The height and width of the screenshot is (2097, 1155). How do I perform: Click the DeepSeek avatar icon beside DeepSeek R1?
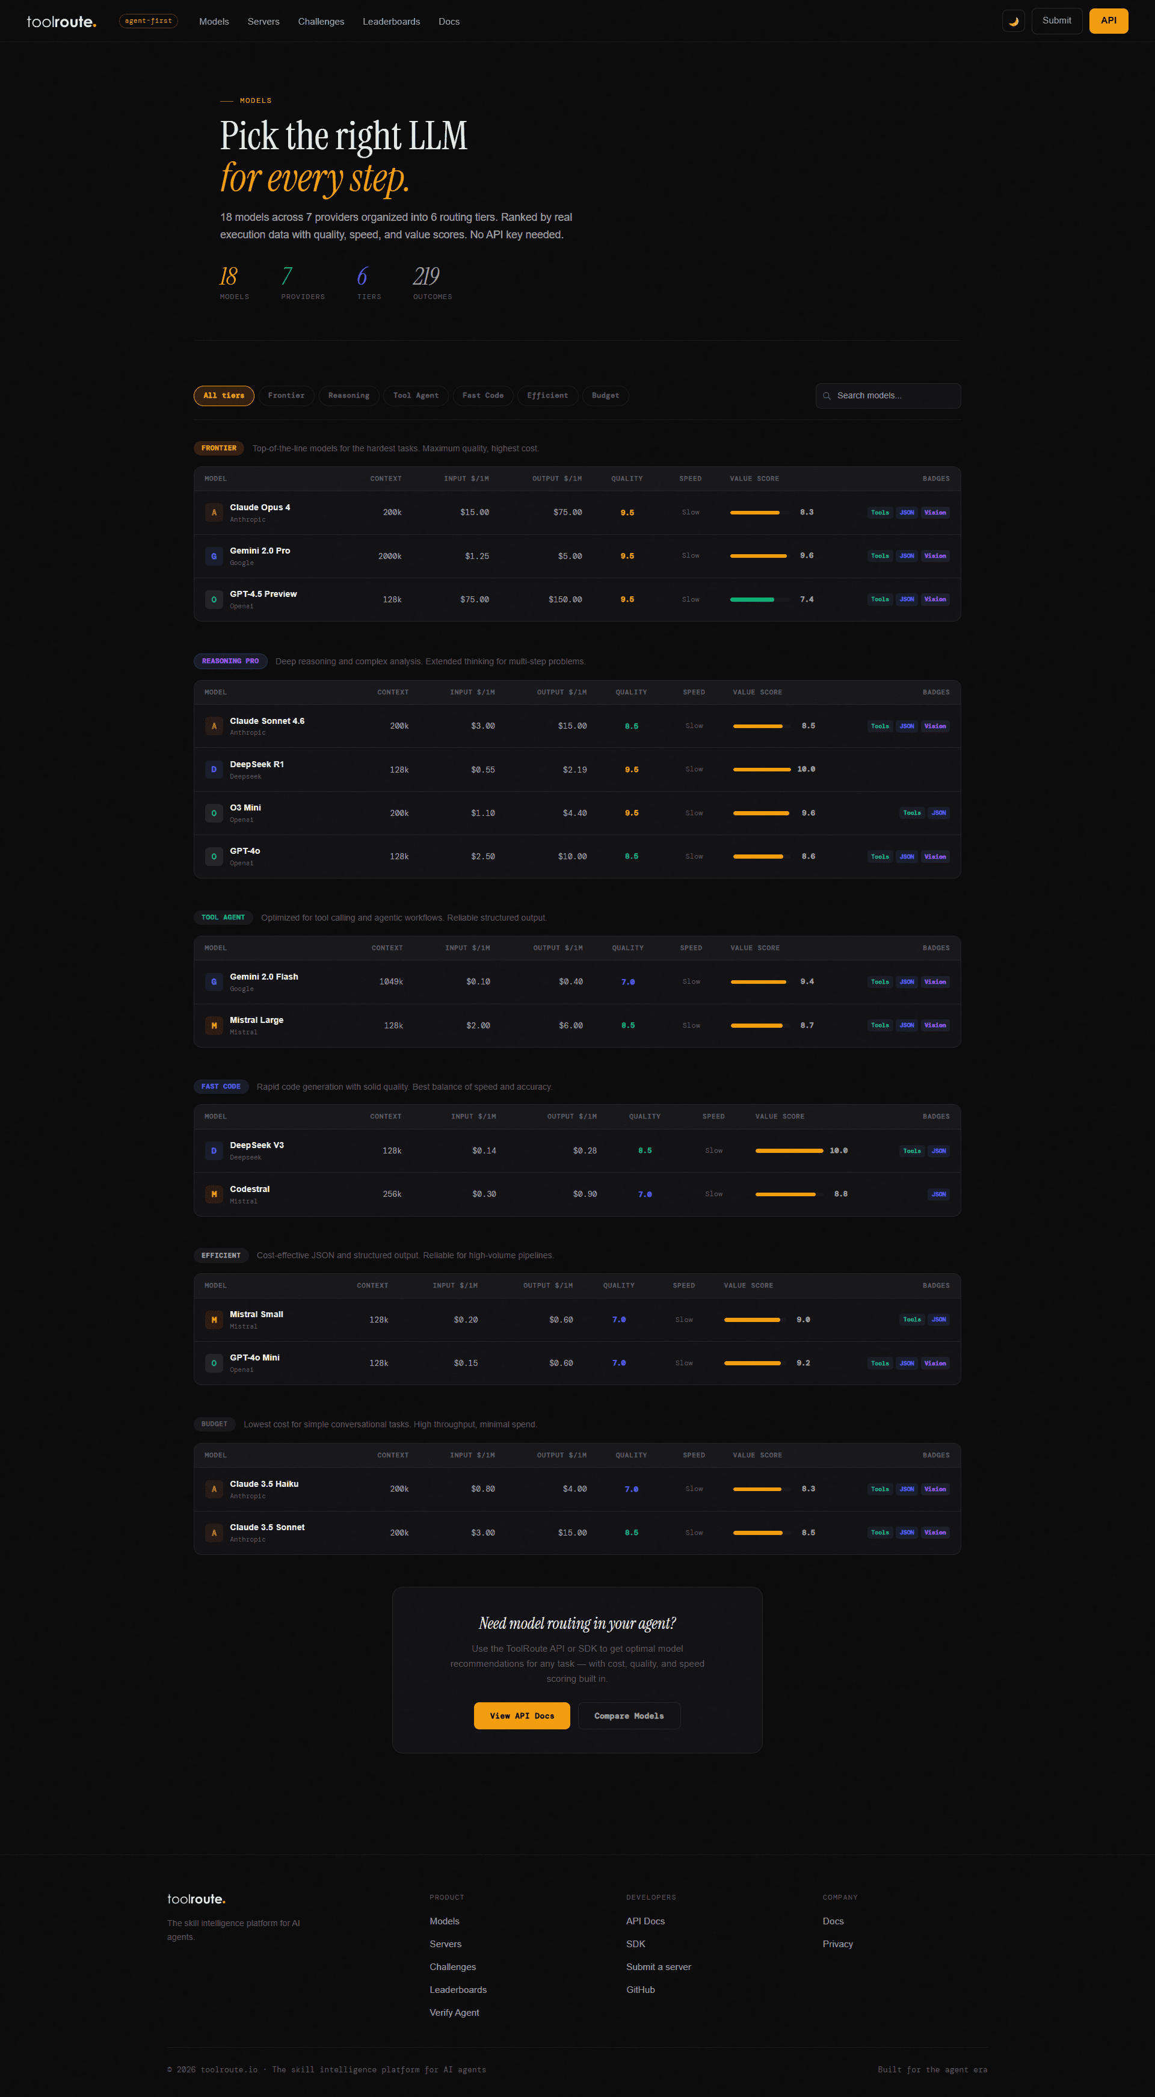tap(214, 769)
